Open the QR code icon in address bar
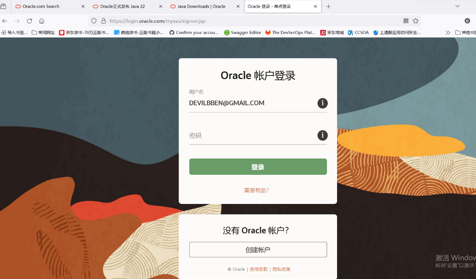Image resolution: width=476 pixels, height=279 pixels. coord(406,21)
